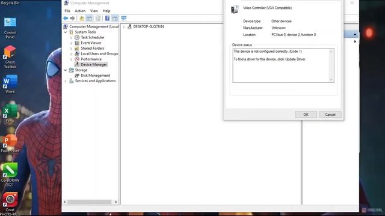This screenshot has width=385, height=216.
Task: Select the Disk Management tree icon
Action: pyautogui.click(x=77, y=76)
